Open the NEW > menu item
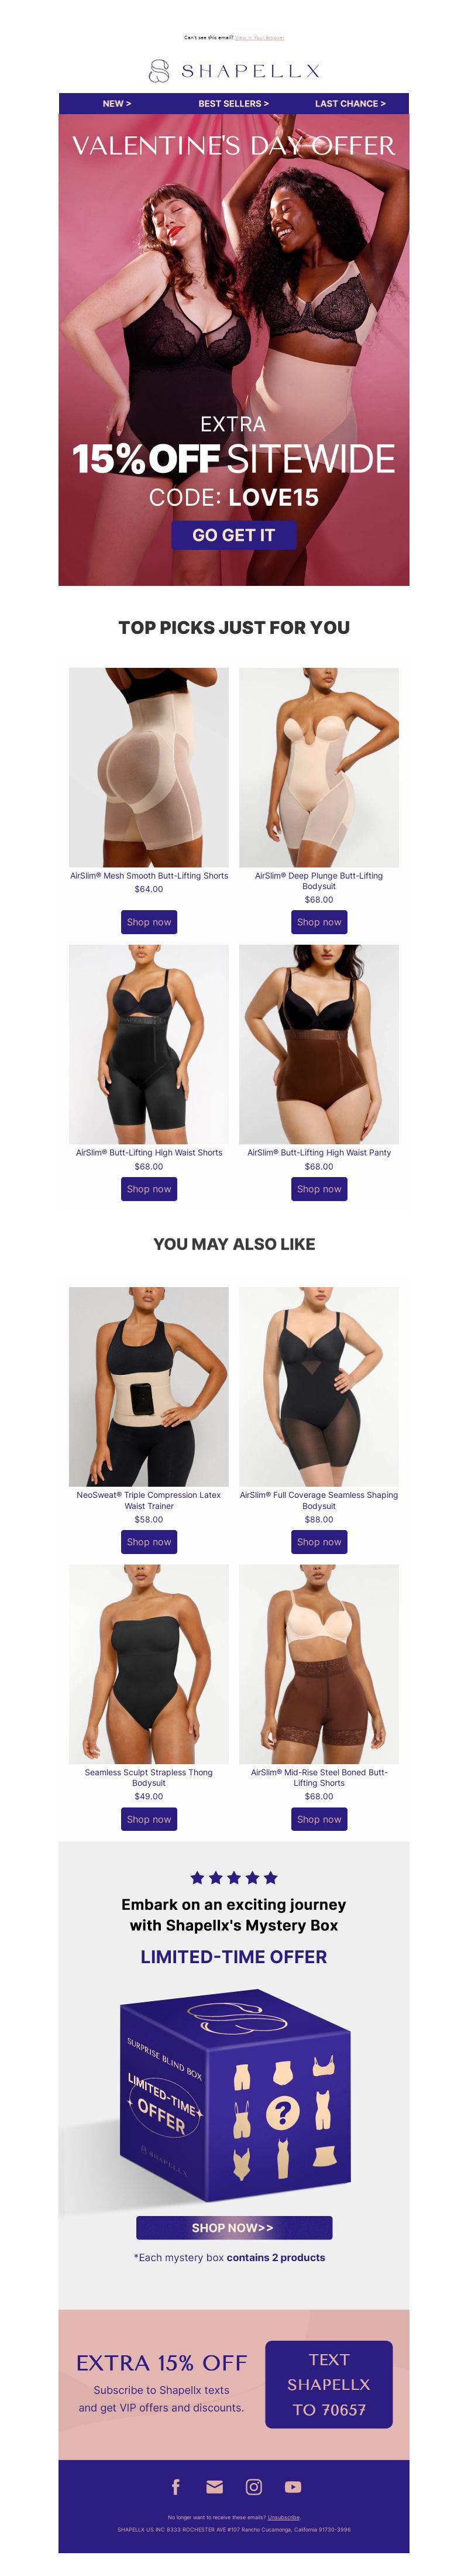 (117, 103)
